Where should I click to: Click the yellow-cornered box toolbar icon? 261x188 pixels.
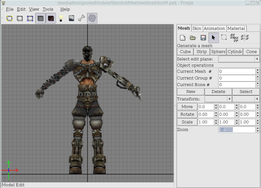click(x=9, y=18)
